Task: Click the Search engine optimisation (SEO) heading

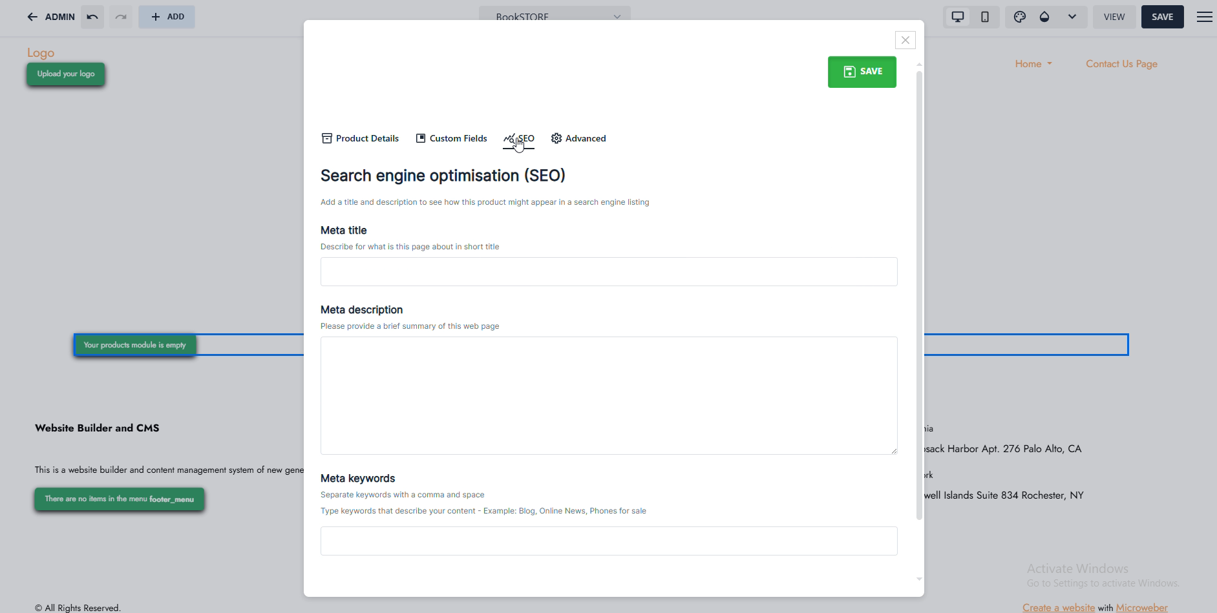Action: pos(443,176)
